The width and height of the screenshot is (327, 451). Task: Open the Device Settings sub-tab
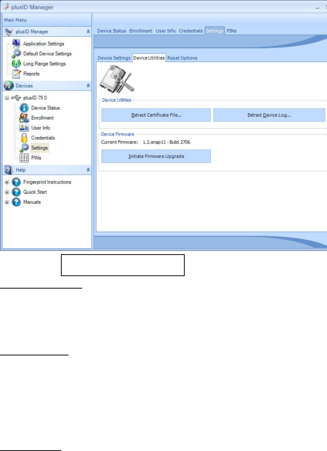[114, 58]
